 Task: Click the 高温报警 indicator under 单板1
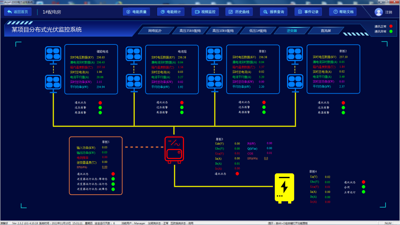click(264, 112)
